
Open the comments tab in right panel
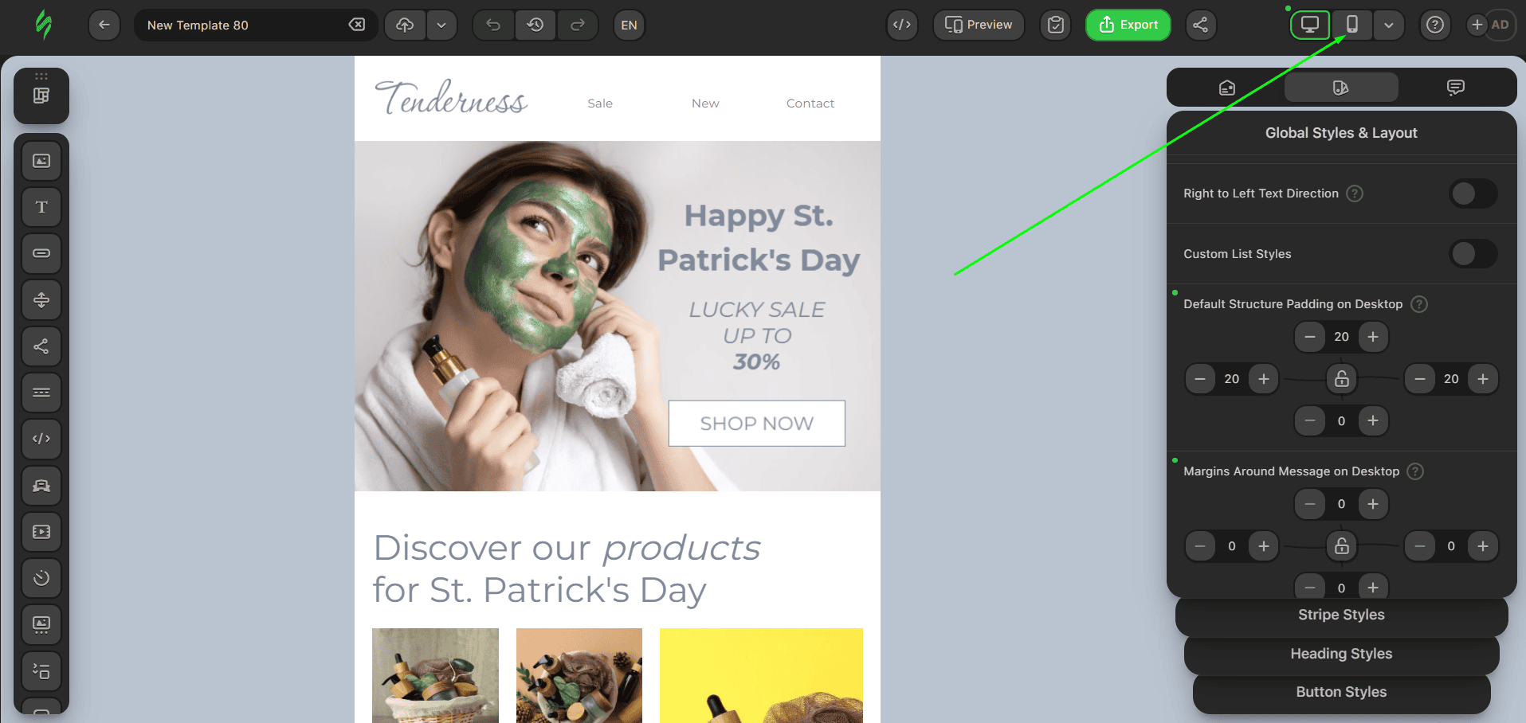[x=1455, y=88]
